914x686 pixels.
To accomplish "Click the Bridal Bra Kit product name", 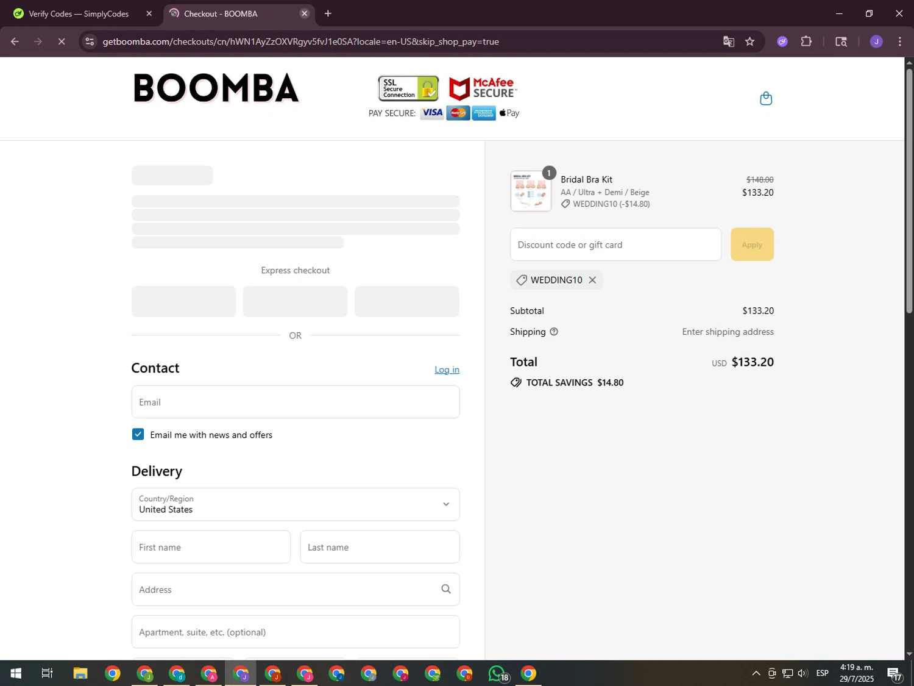I will point(586,179).
